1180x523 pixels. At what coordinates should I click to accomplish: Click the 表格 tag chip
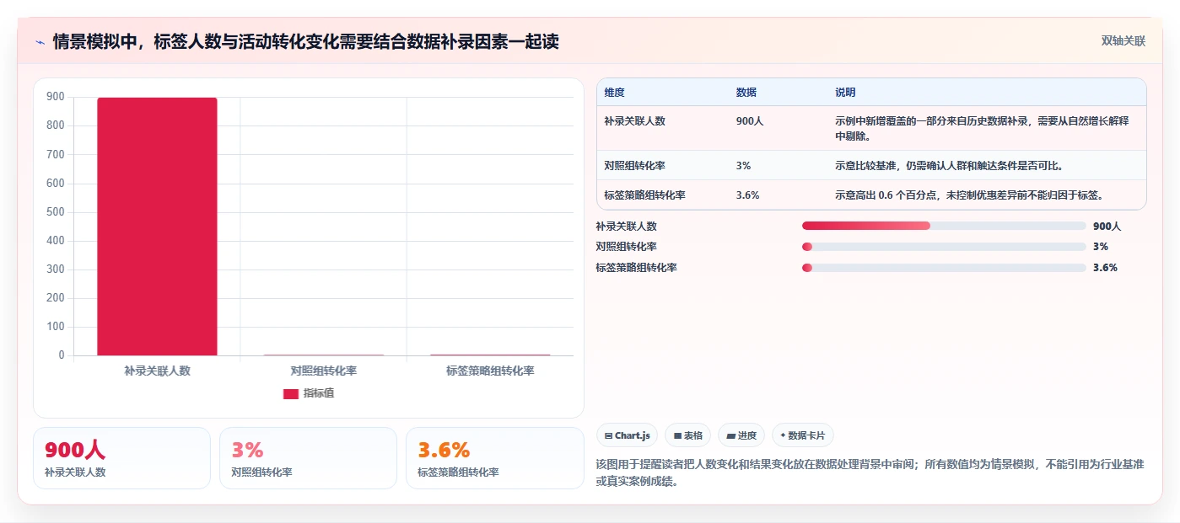688,435
